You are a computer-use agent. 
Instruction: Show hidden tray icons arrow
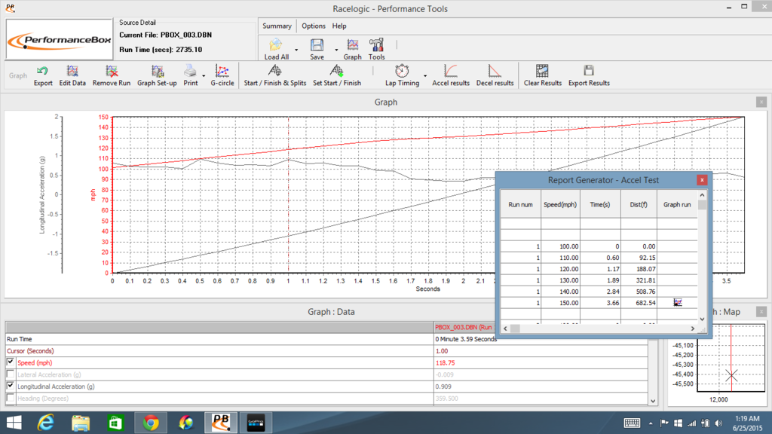pos(651,423)
